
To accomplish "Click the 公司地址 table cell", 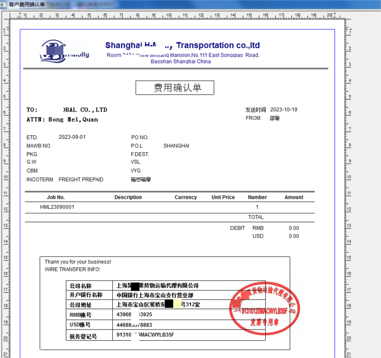I will [x=89, y=305].
